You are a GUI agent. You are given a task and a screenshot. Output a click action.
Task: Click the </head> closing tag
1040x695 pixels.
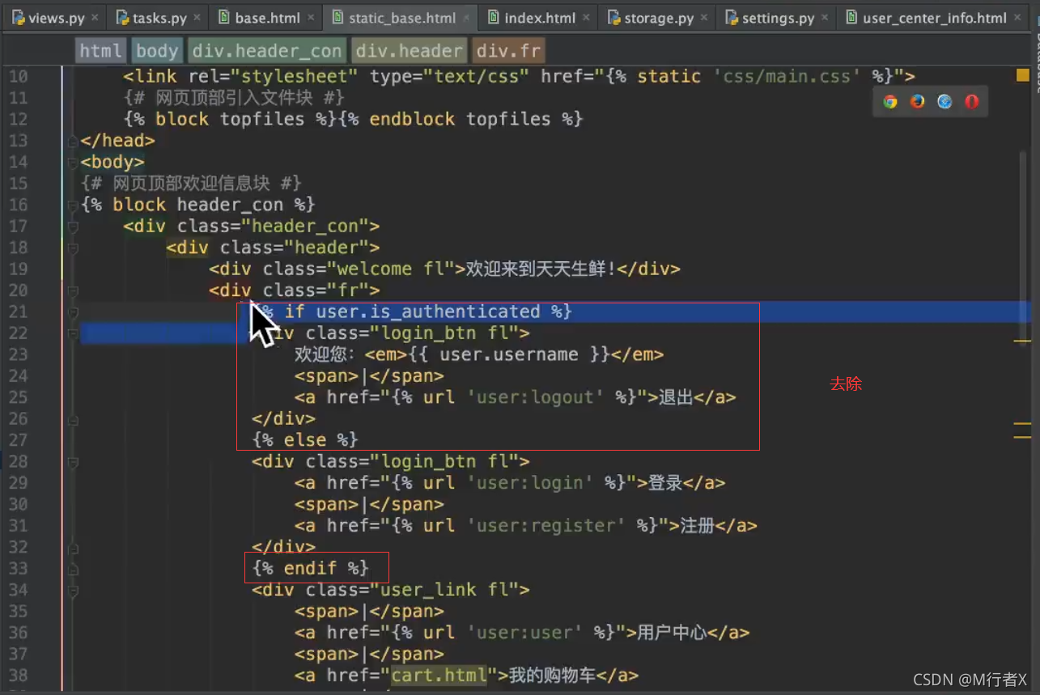[x=117, y=141]
